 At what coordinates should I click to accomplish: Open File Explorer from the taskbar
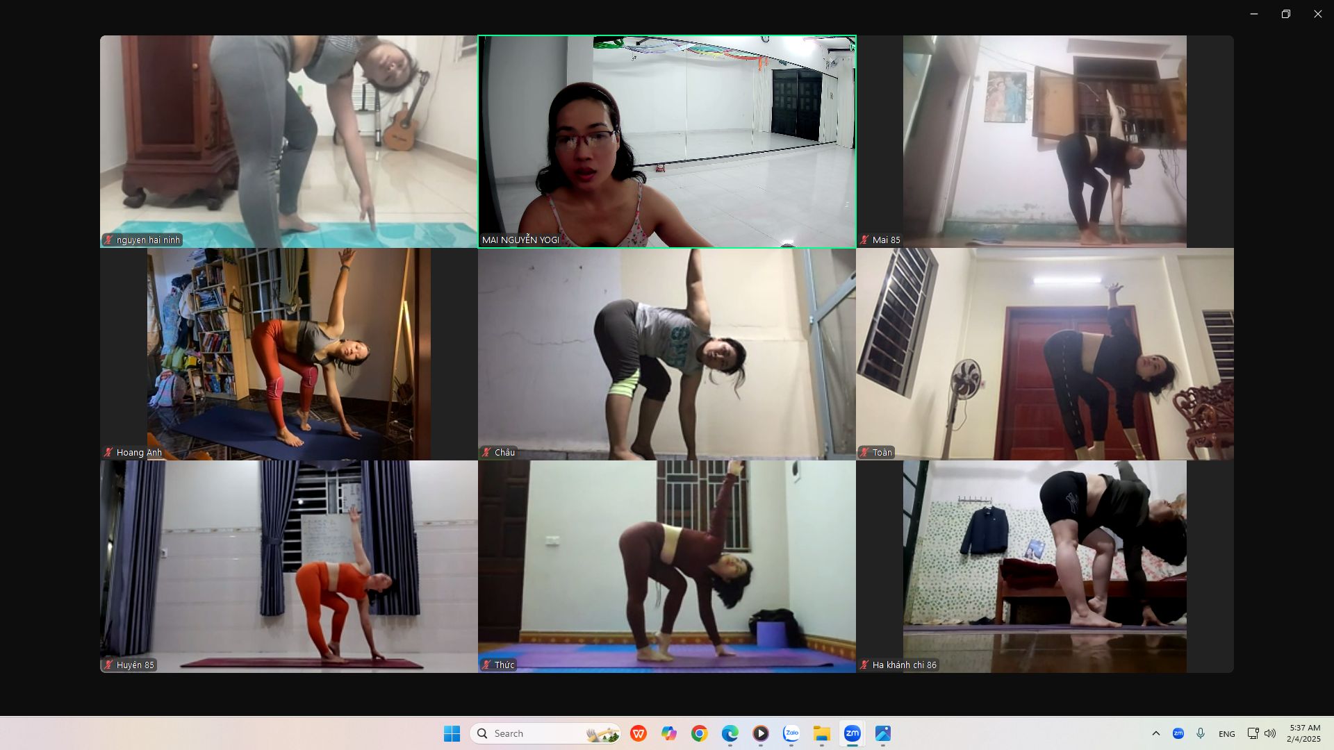point(822,733)
